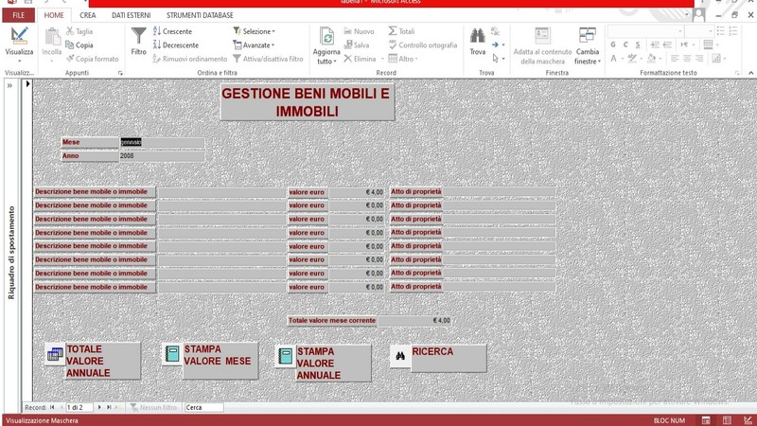Open Appunti group dialog launcher
The height and width of the screenshot is (426, 757).
pos(120,73)
